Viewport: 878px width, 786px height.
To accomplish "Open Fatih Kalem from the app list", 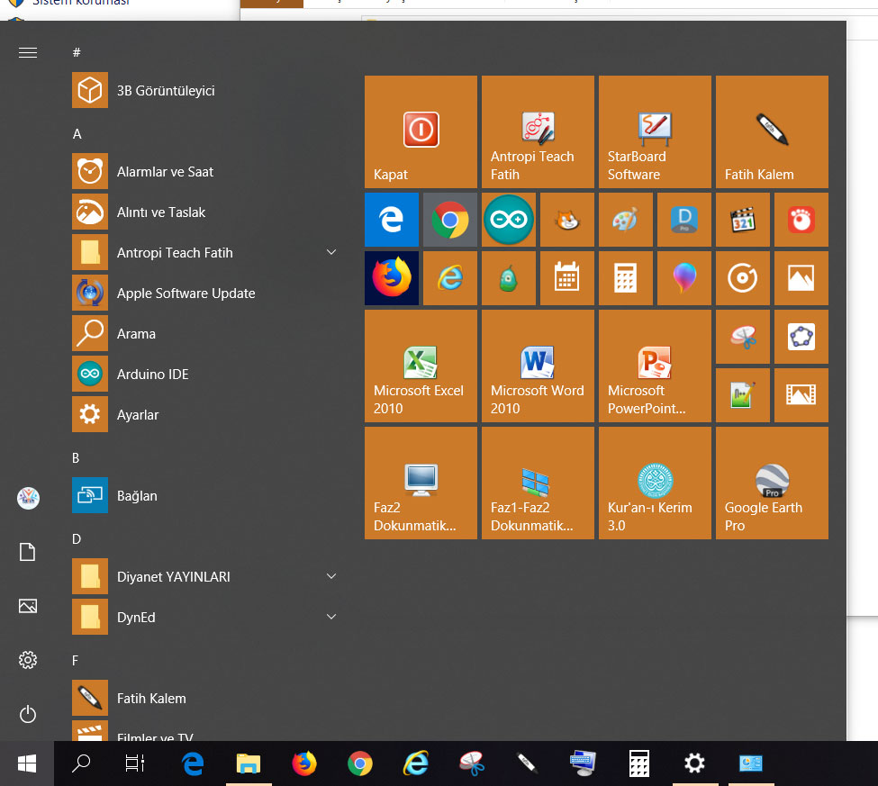I will click(206, 698).
